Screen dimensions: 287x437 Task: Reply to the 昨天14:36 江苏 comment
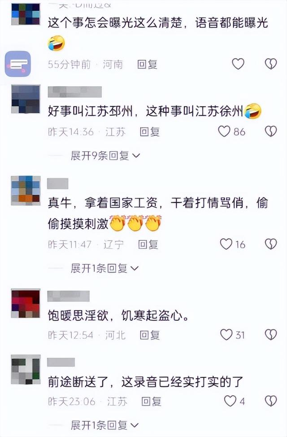[x=150, y=131]
